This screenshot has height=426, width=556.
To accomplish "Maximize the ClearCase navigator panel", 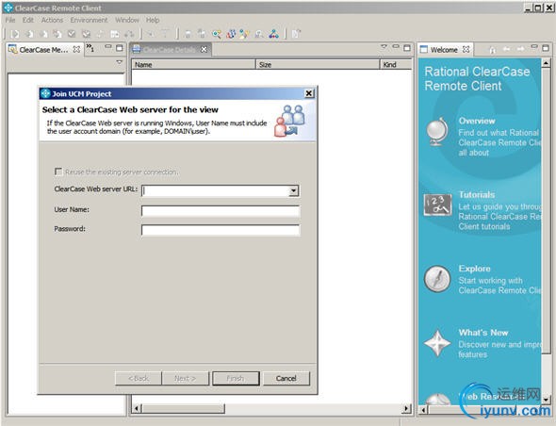I will tap(120, 47).
